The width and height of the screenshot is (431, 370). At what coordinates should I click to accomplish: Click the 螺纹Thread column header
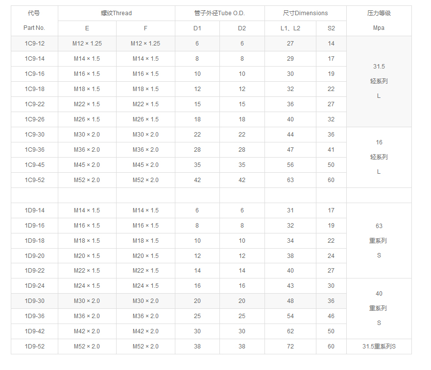(x=116, y=13)
